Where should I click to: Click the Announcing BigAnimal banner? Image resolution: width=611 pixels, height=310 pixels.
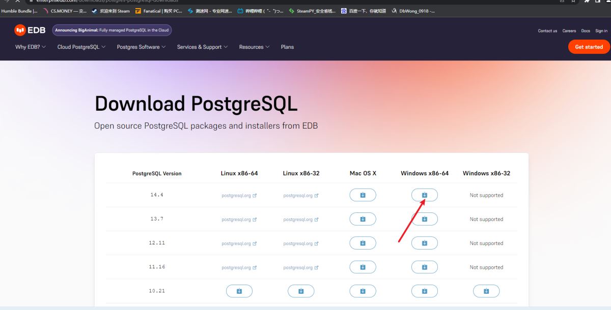[x=112, y=30]
